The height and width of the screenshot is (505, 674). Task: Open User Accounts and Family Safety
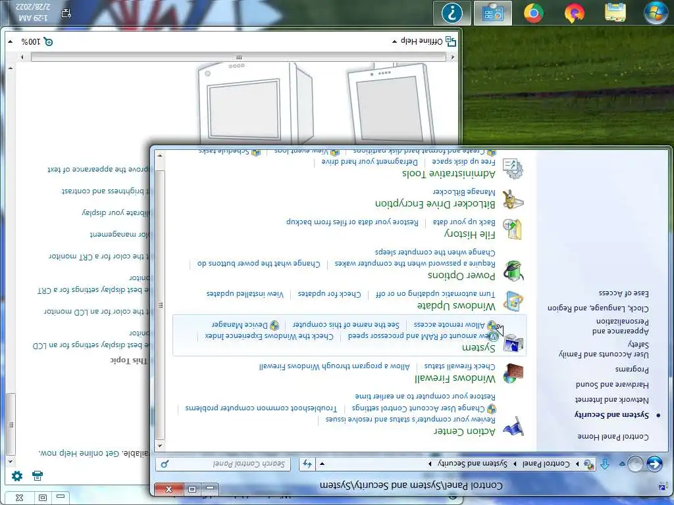604,349
